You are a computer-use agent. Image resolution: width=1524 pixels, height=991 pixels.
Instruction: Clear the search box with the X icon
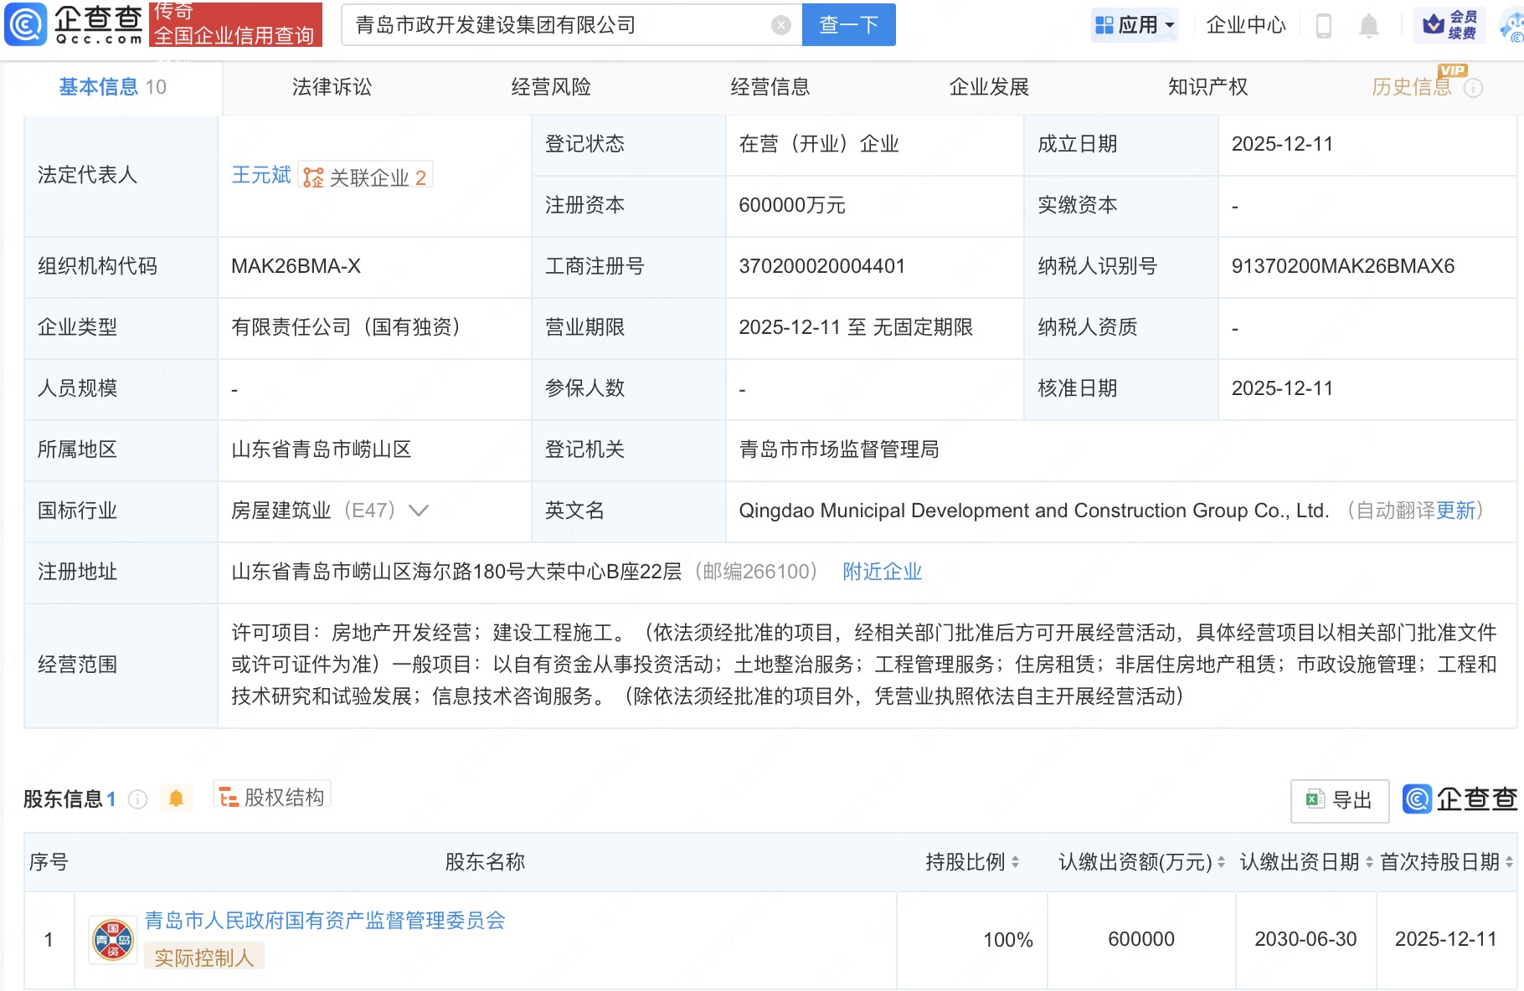(780, 25)
